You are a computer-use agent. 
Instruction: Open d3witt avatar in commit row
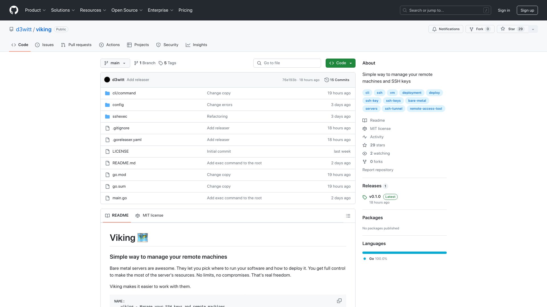point(107,80)
